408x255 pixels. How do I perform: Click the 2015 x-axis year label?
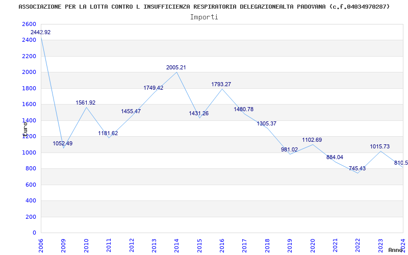[199, 245]
